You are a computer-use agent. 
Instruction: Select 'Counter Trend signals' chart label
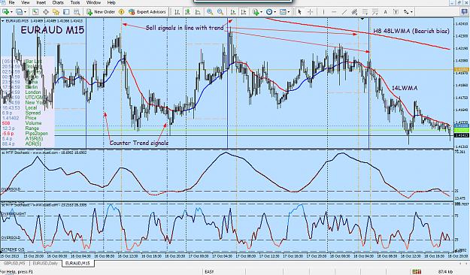click(139, 143)
